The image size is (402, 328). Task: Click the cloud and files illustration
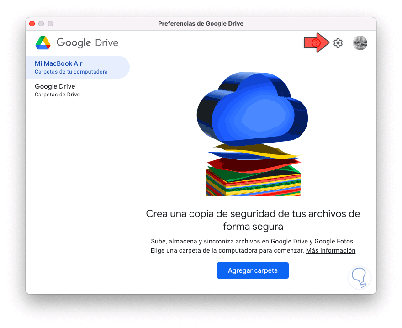[x=253, y=134]
